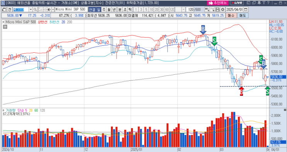Click the volume panel collapse icon
This screenshot has width=287, height=152.
tap(285, 110)
